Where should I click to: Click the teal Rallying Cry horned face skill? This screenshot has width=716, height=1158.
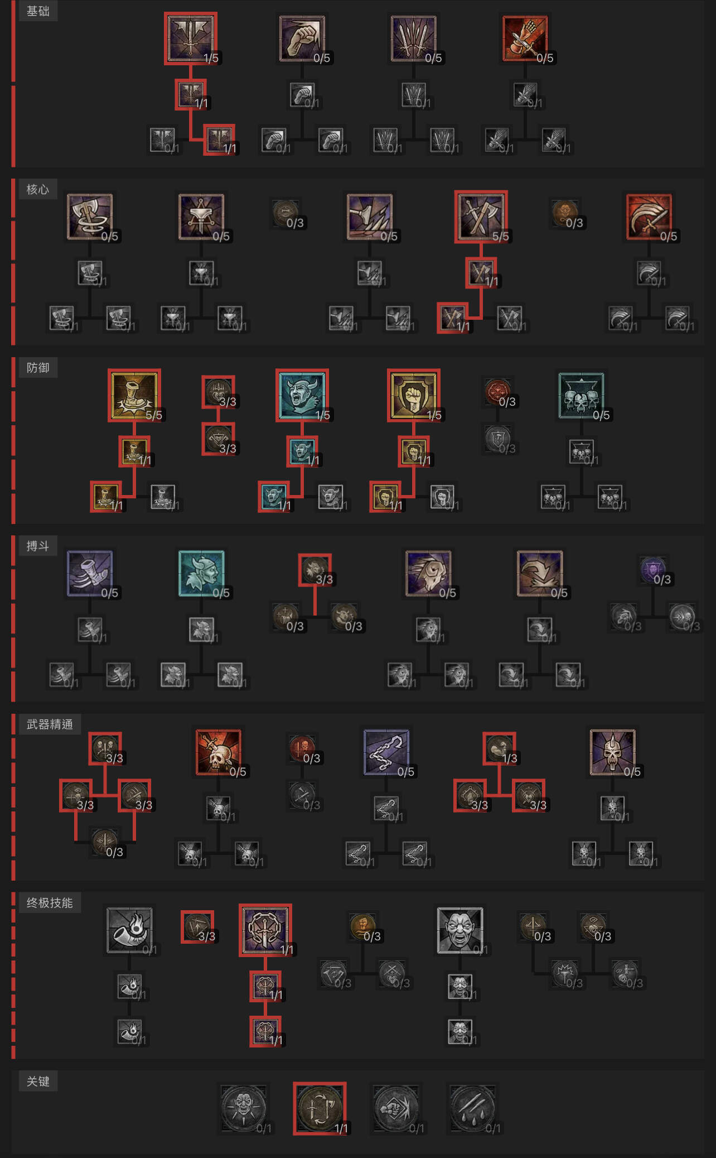tap(302, 396)
